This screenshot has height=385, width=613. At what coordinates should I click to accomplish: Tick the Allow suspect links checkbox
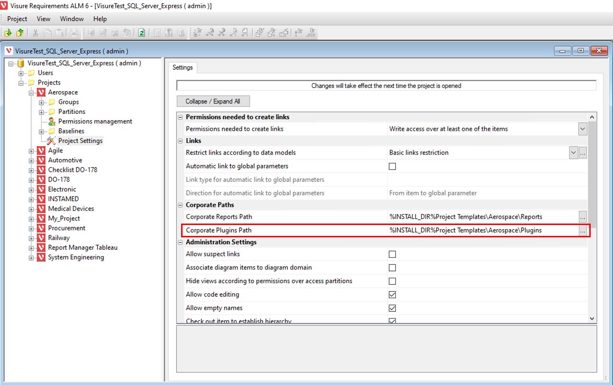(x=392, y=254)
